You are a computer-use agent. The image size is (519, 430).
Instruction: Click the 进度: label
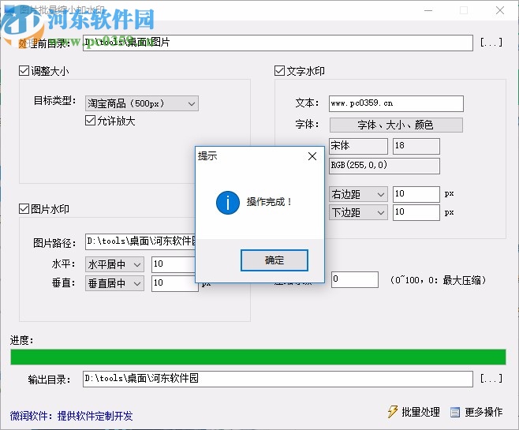21,340
